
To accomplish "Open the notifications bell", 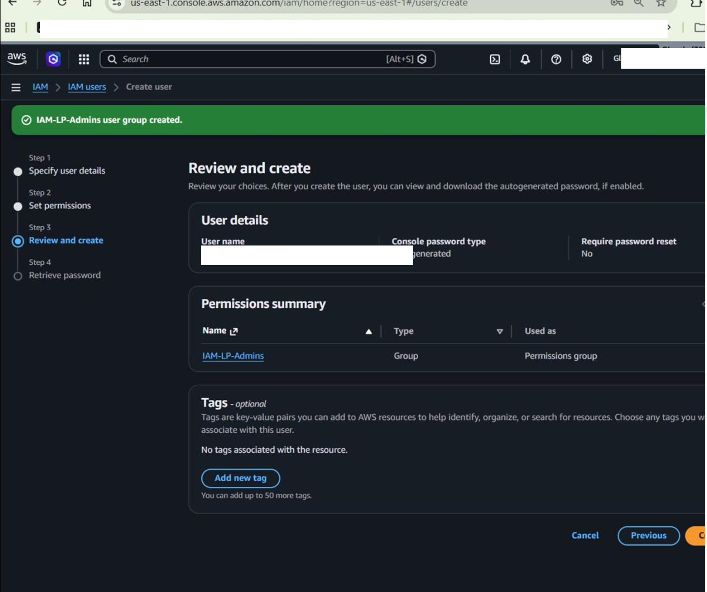I will coord(526,59).
